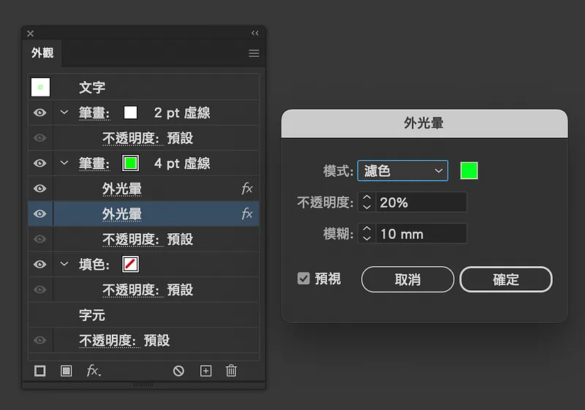This screenshot has width=585, height=410.
Task: Open the 模式 blend mode dropdown
Action: coord(403,171)
